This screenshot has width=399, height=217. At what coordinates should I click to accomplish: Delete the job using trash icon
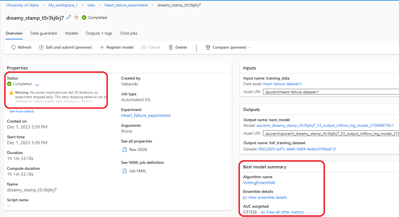(x=178, y=47)
